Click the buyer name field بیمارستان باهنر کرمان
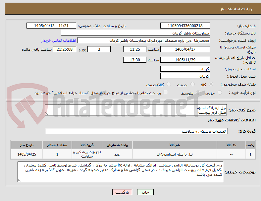Screen dimensions: 261x201 (135, 33)
